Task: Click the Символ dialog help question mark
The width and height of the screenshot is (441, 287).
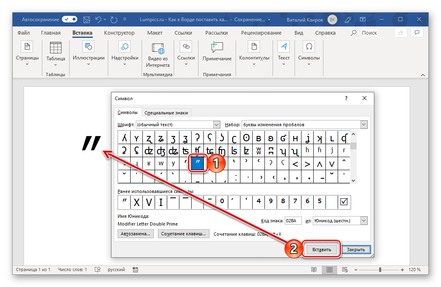Action: (x=346, y=98)
